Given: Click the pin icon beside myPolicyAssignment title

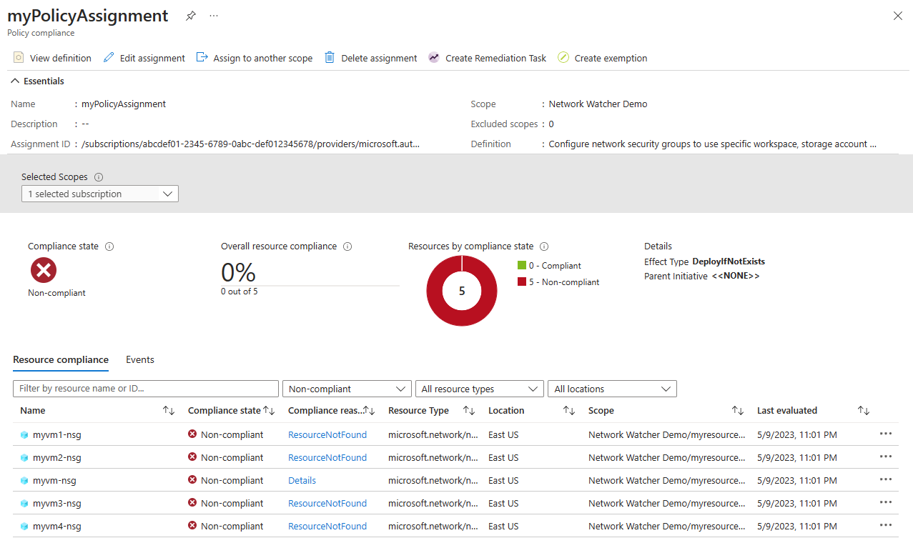Looking at the screenshot, I should coord(190,16).
